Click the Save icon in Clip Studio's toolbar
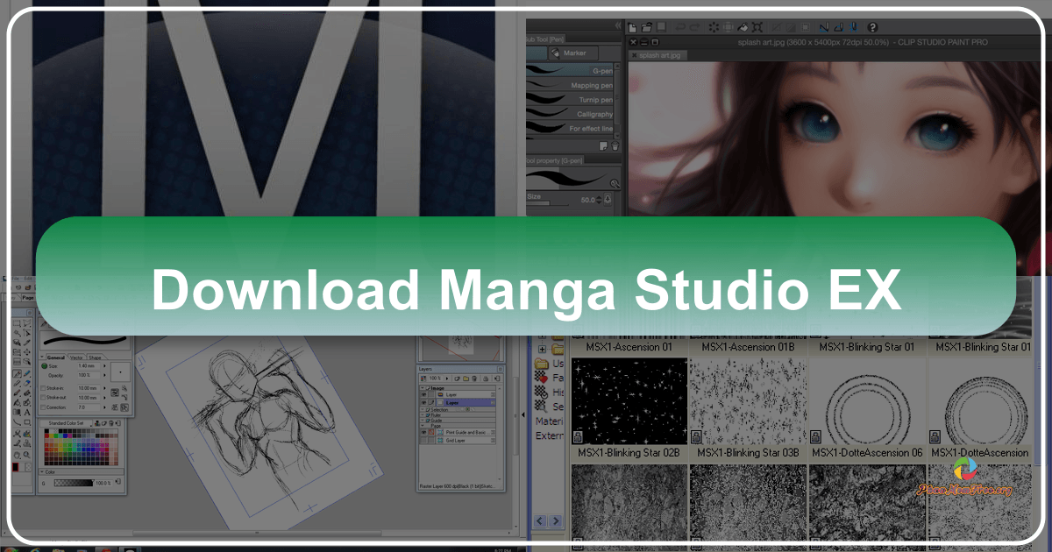Viewport: 1052px width, 552px height. (660, 28)
